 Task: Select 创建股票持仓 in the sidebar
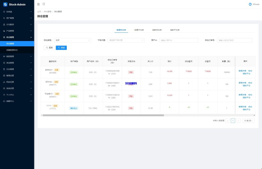(12, 50)
